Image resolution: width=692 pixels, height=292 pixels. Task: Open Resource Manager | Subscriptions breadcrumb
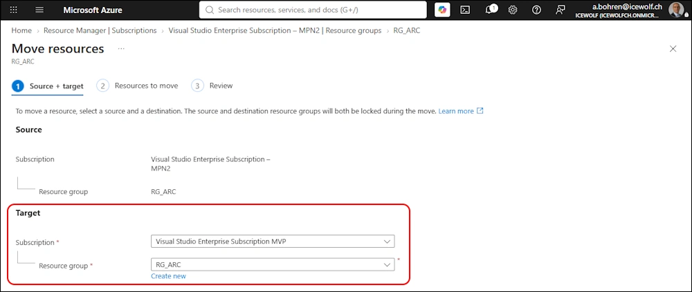[x=100, y=30]
